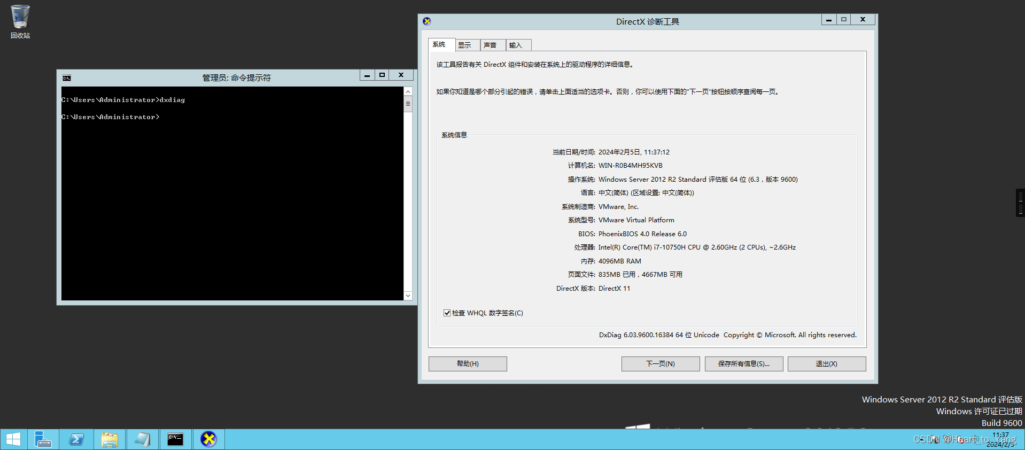Open the Windows Start button

pyautogui.click(x=13, y=439)
